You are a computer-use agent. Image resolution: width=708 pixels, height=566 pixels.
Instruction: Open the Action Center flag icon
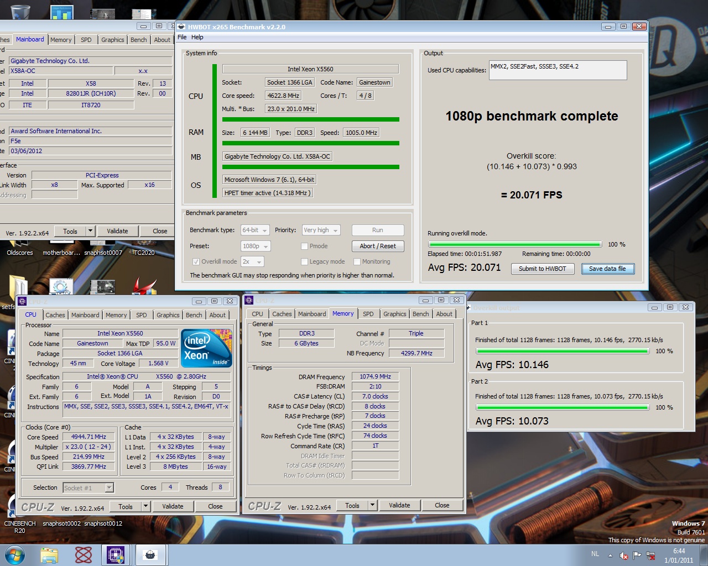637,555
